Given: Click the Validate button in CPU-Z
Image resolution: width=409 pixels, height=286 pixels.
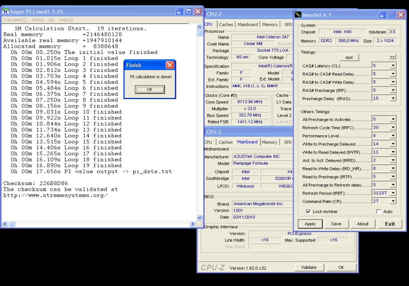Looking at the screenshot, I should (x=309, y=267).
